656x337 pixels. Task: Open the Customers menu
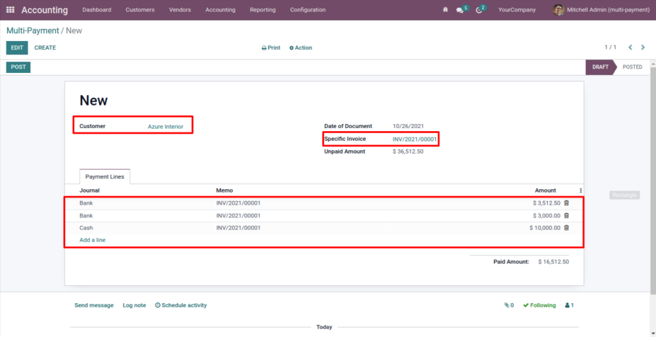140,10
